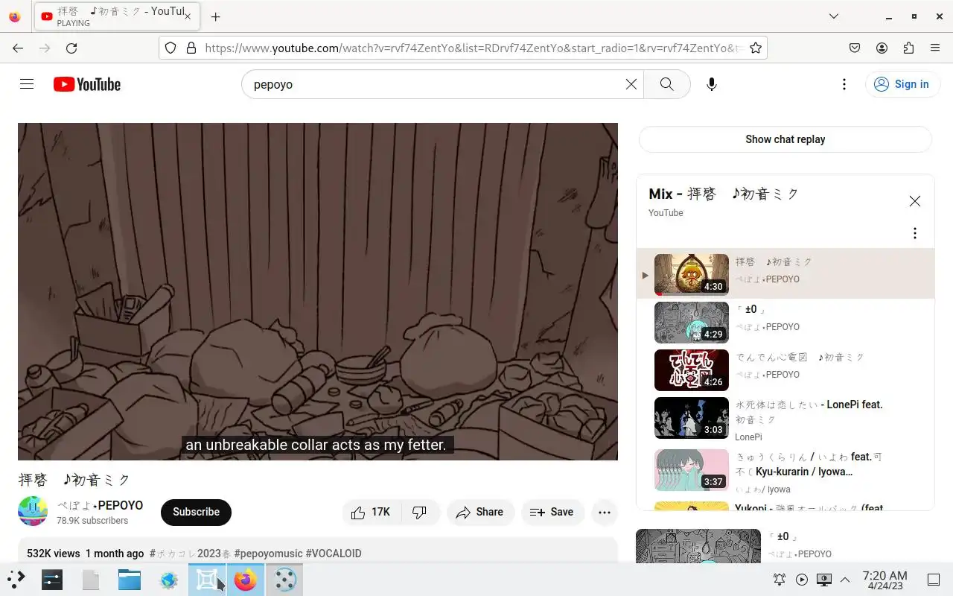Open a new browser tab
This screenshot has width=953, height=596.
(x=215, y=16)
